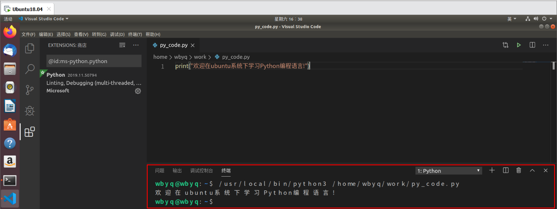Viewport: 557px width, 209px height.
Task: Click work breadcrumb segment
Action: 200,57
